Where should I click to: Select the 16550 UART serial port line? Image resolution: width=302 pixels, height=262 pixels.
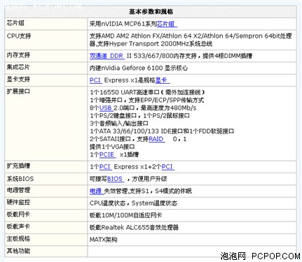pyautogui.click(x=147, y=92)
